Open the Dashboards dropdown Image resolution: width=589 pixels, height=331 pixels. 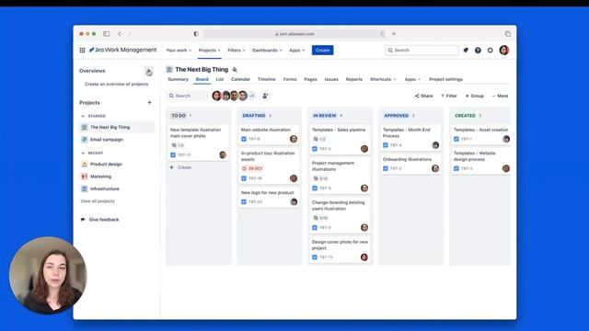click(x=267, y=51)
